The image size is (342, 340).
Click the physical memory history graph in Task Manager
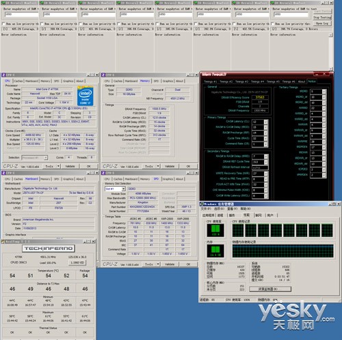(x=283, y=251)
